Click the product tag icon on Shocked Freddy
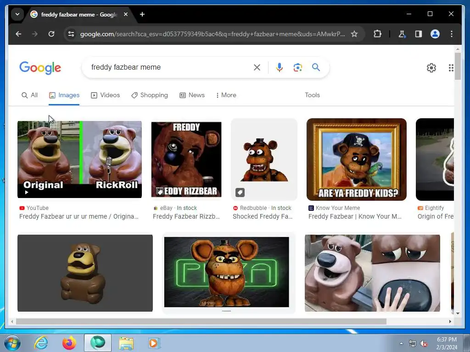Image resolution: width=470 pixels, height=352 pixels. point(240,192)
